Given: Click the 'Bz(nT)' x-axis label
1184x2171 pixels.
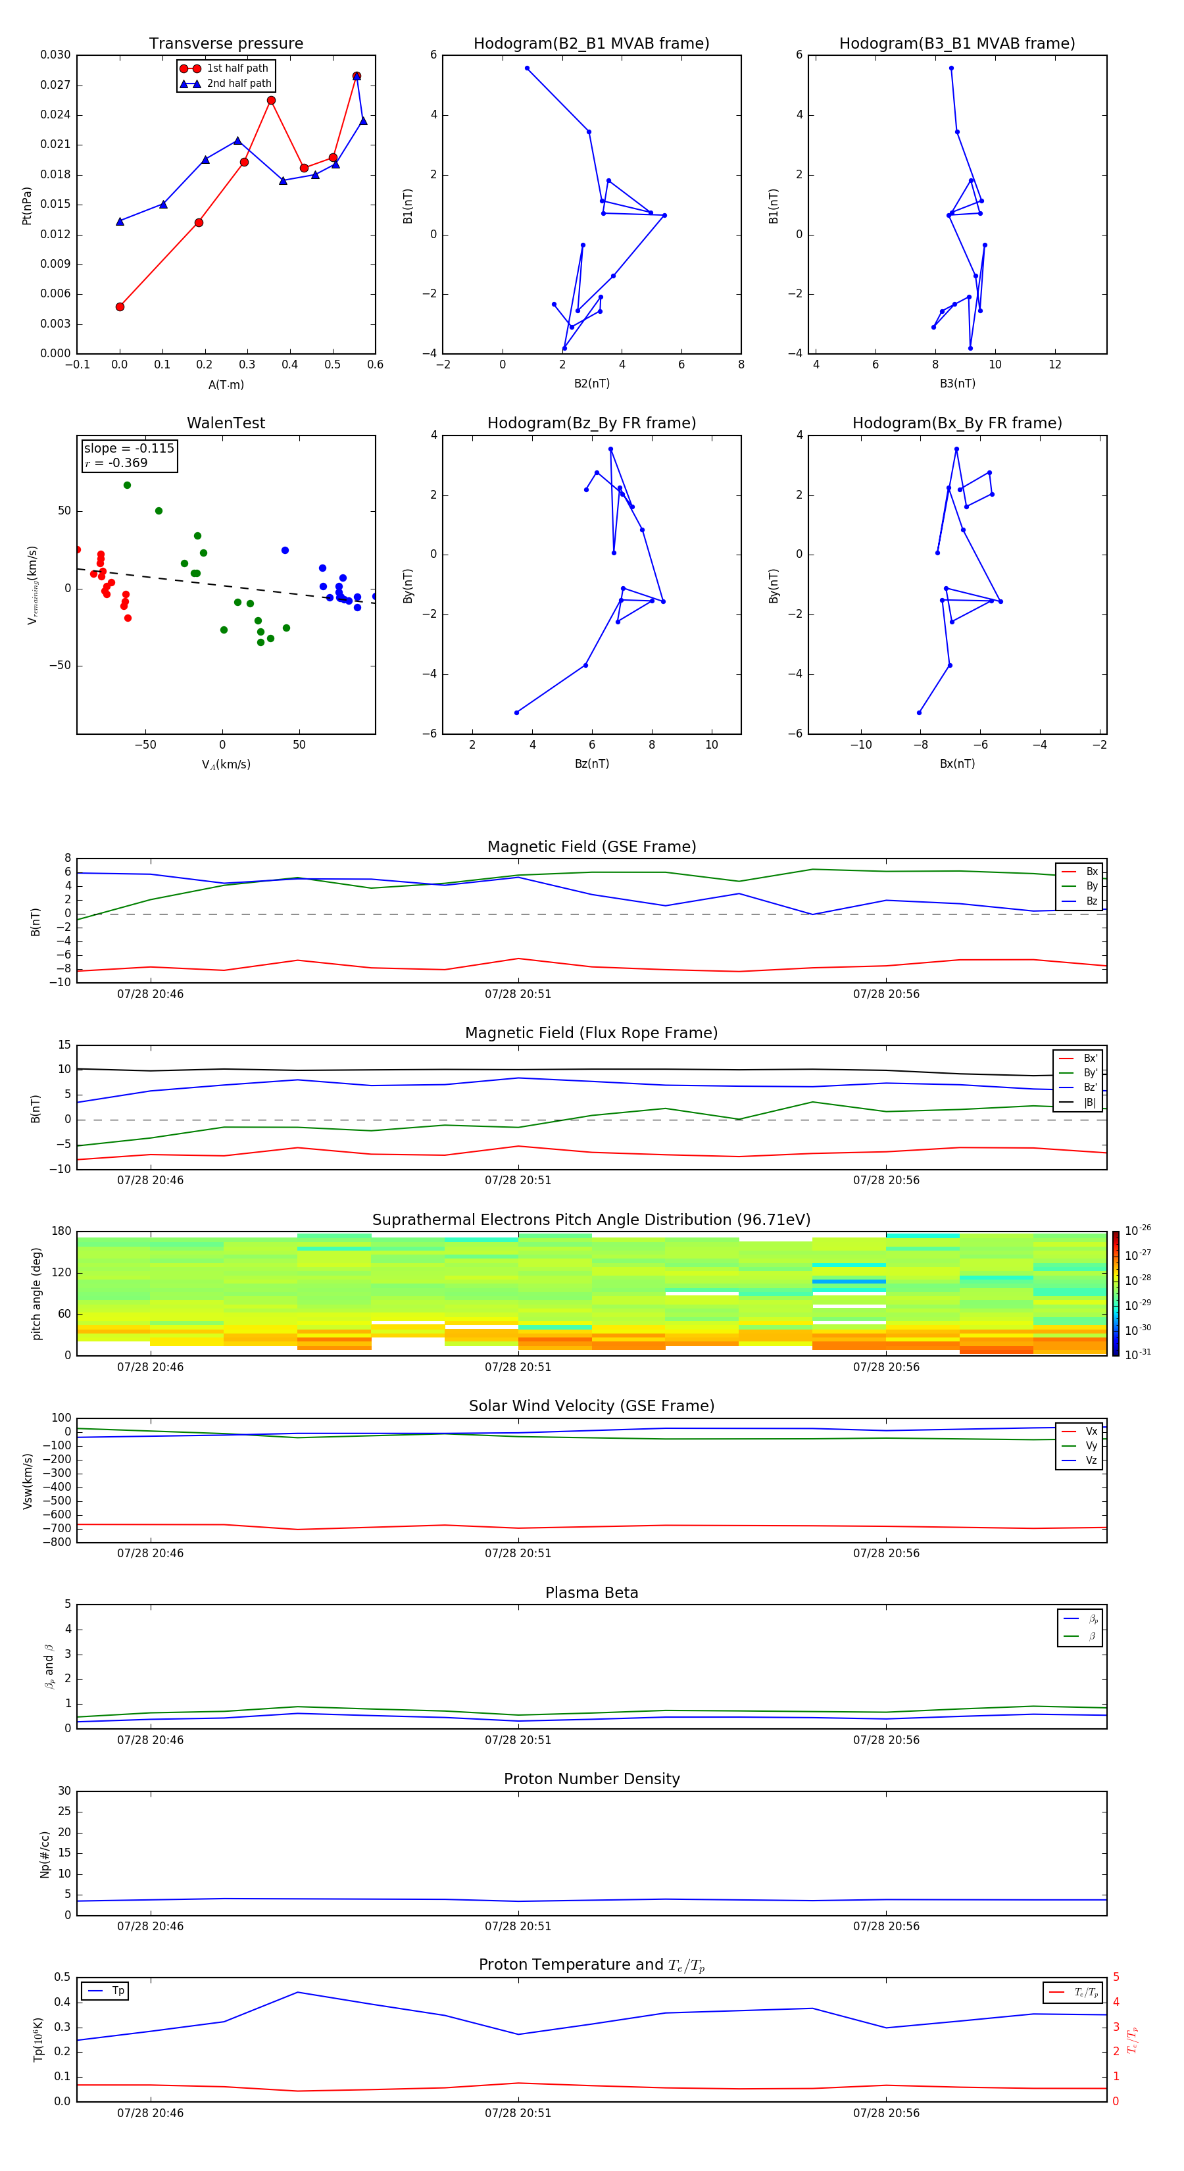Looking at the screenshot, I should [x=591, y=764].
